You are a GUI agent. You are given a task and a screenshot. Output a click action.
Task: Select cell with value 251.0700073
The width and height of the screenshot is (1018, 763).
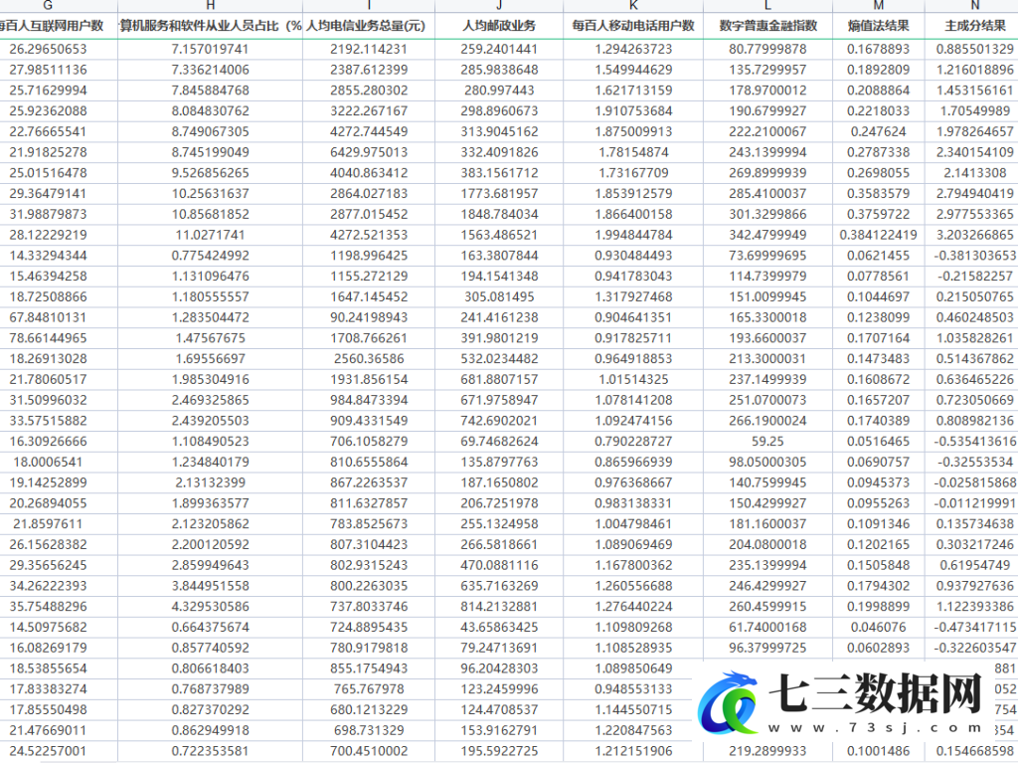767,400
